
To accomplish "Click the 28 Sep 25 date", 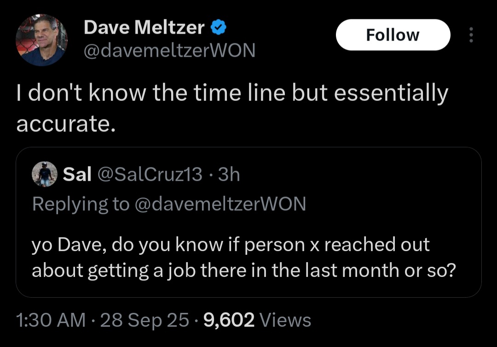I will click(x=144, y=320).
